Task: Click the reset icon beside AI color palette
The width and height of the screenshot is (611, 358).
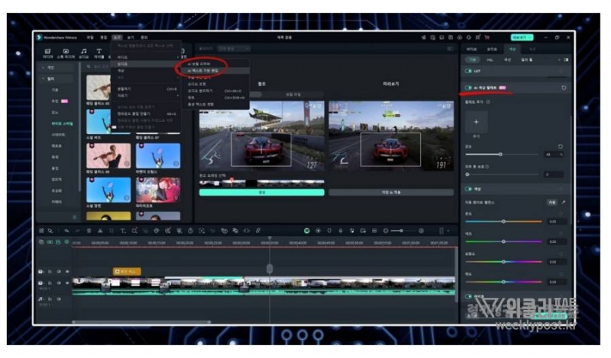Action: tap(564, 88)
